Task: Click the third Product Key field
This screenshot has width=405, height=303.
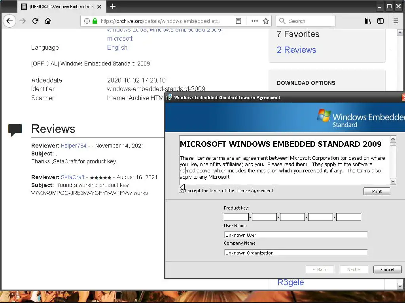Action: pos(292,217)
